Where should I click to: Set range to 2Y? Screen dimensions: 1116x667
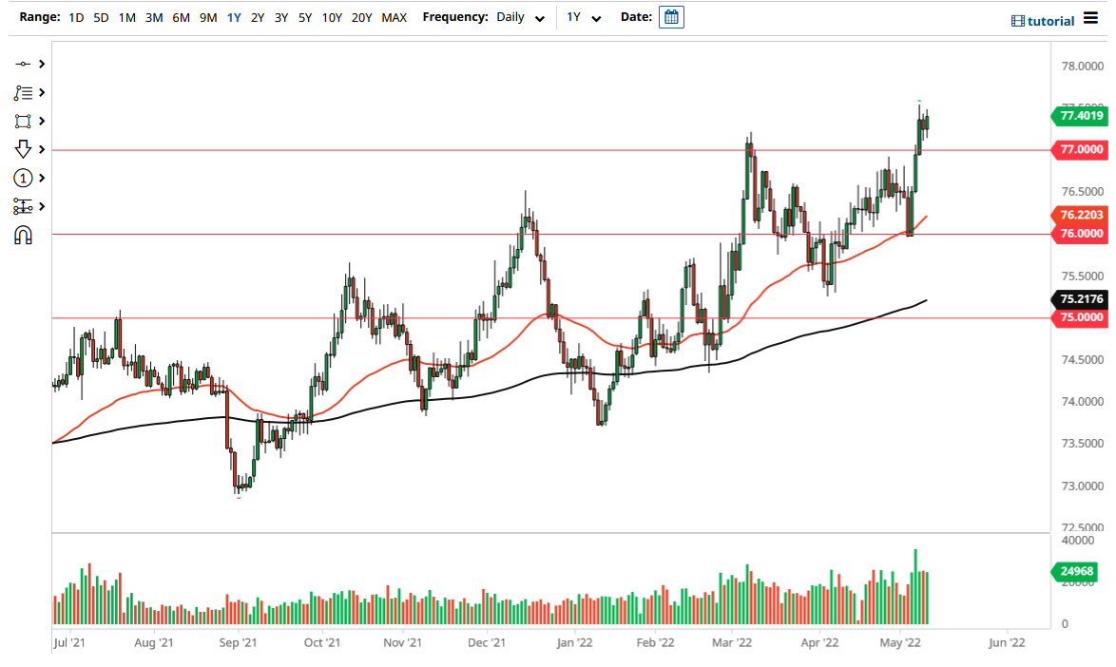(258, 17)
